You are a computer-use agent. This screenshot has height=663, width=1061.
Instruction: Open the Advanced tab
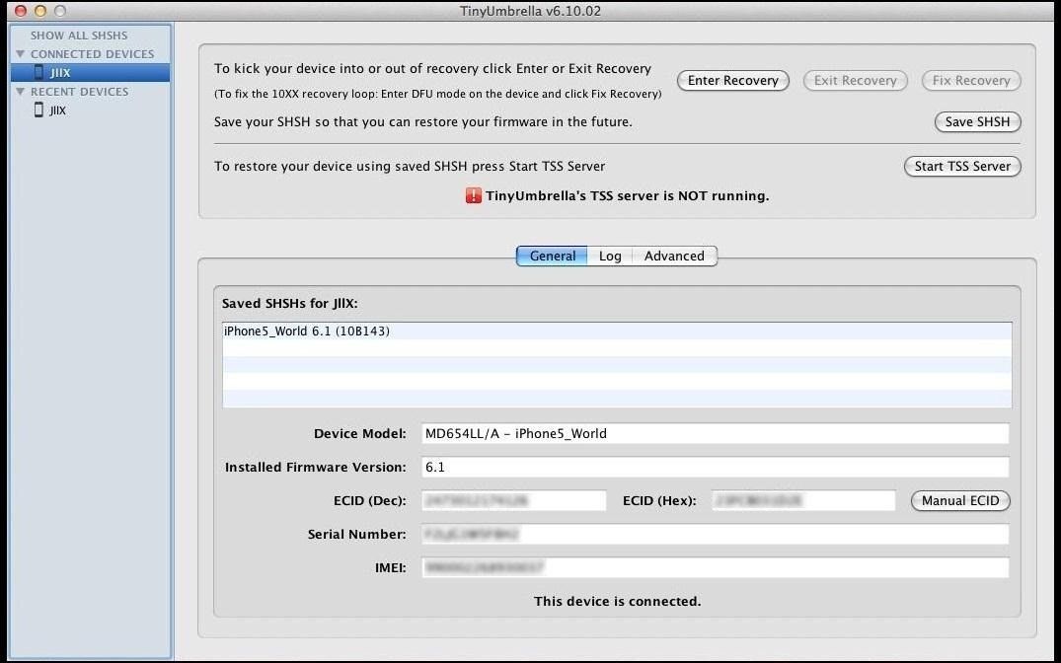[674, 256]
